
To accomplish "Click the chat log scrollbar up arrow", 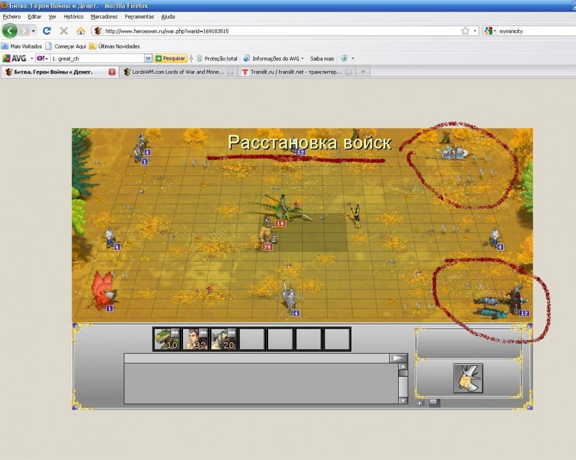I will point(403,366).
